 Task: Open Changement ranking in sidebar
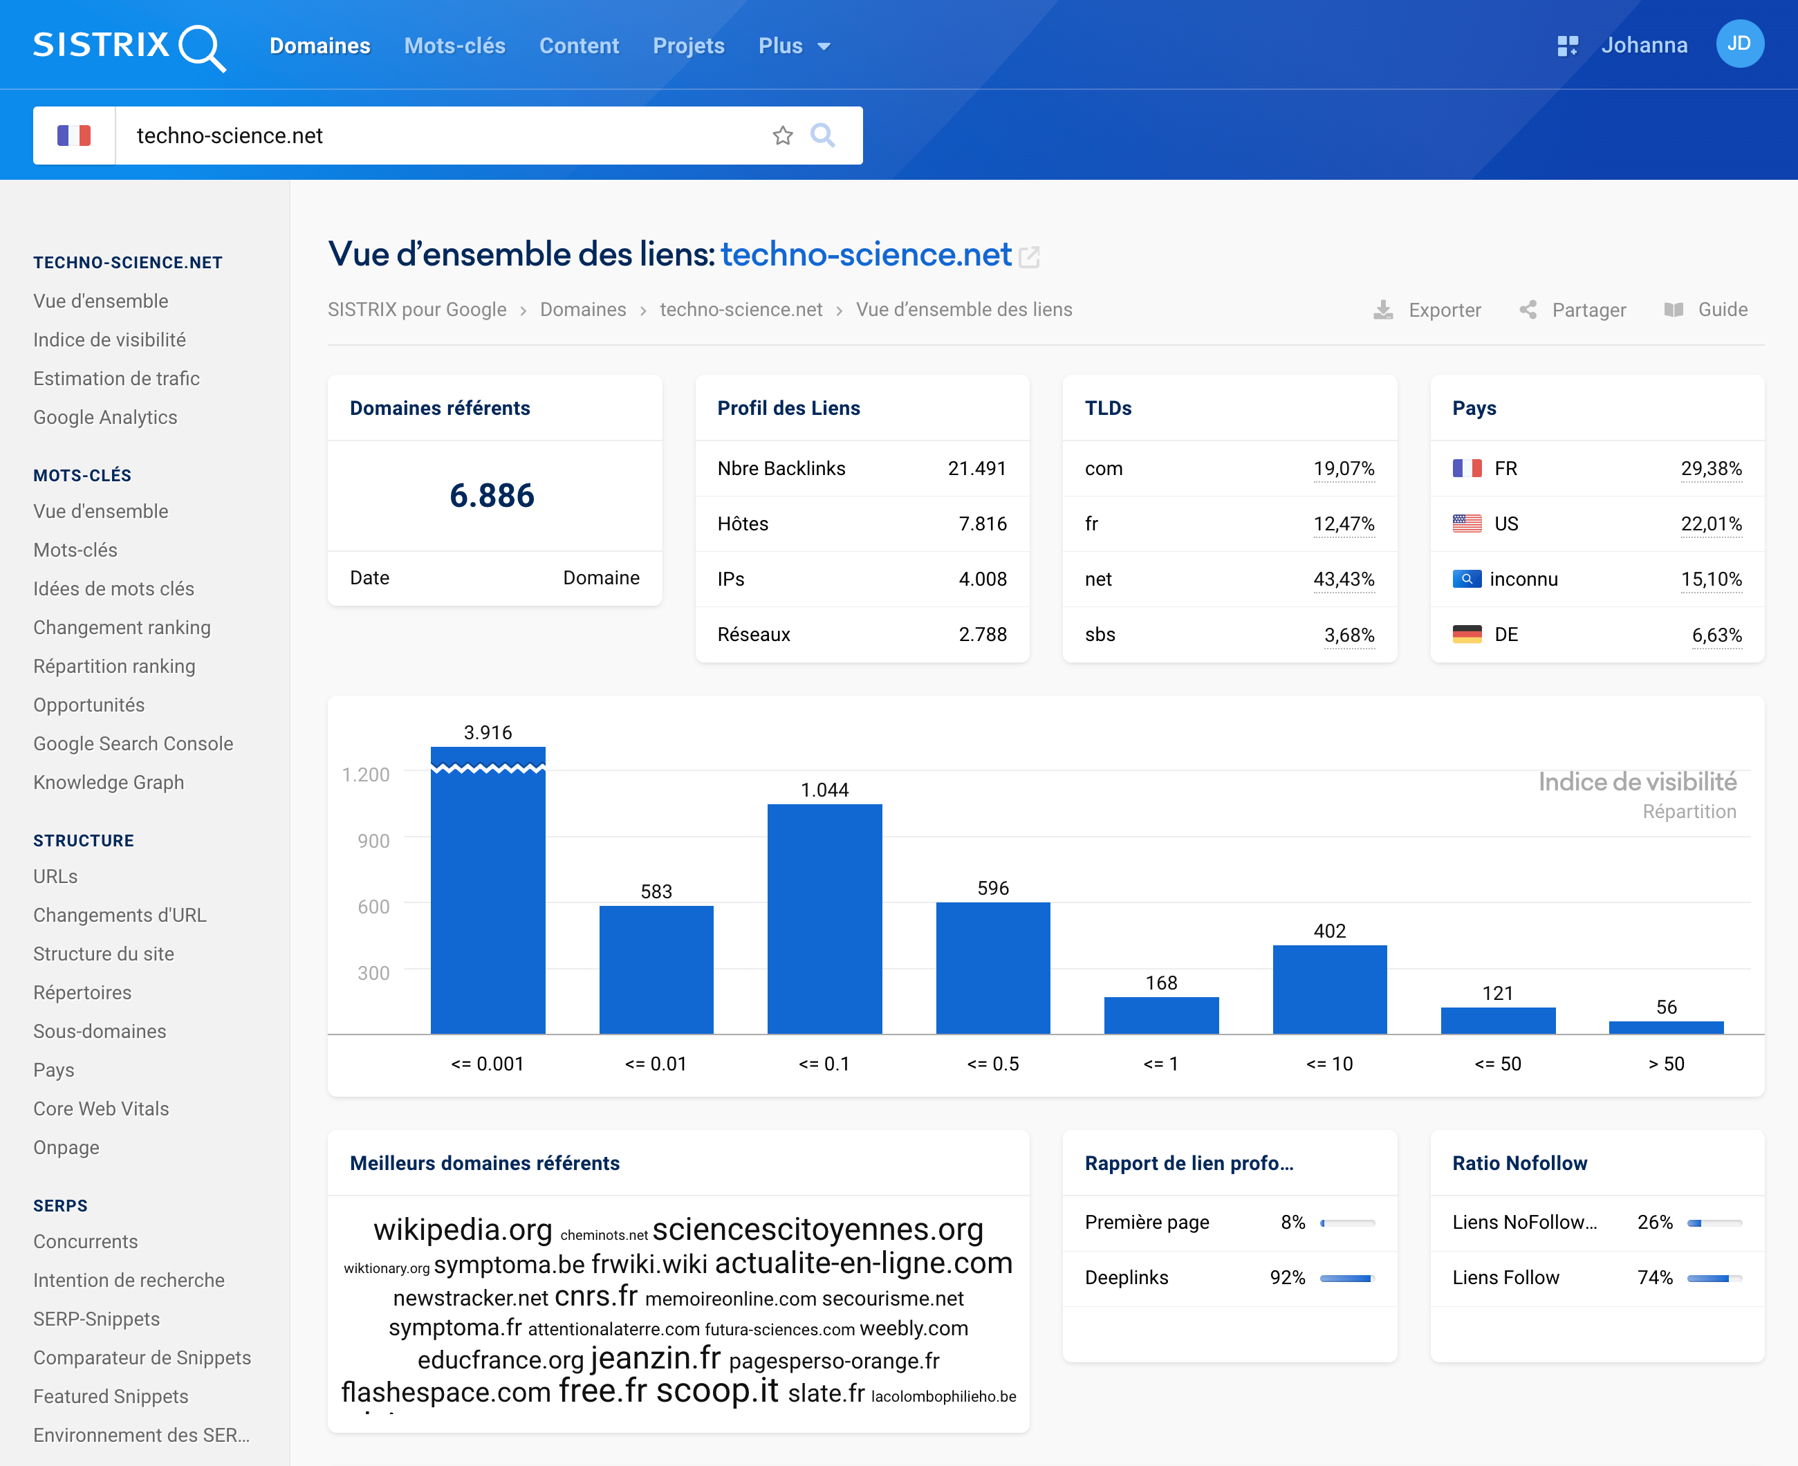click(x=122, y=627)
